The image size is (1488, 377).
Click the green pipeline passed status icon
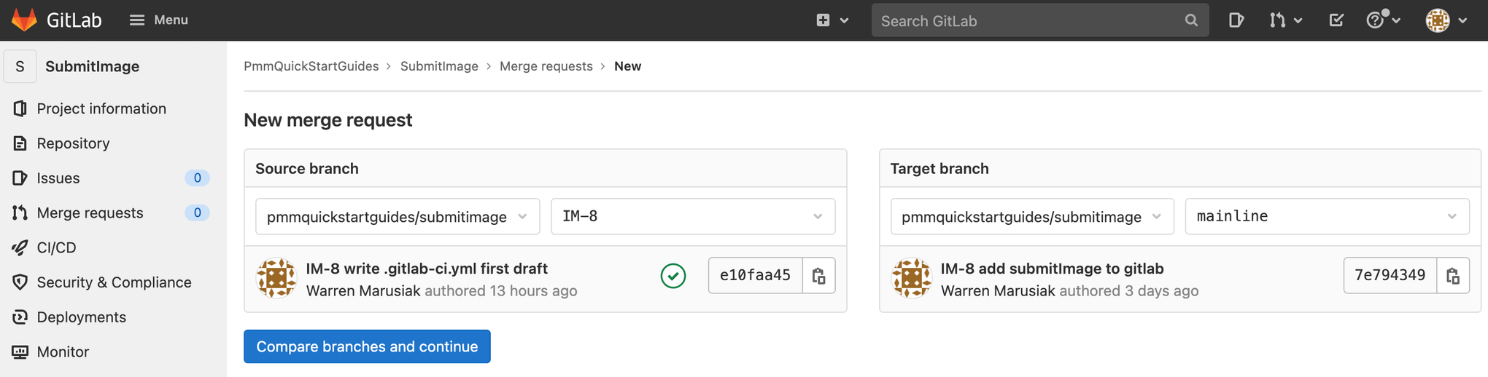pyautogui.click(x=673, y=276)
